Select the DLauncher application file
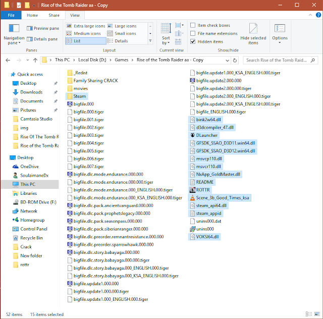This screenshot has width=323, height=319. pyautogui.click(x=204, y=135)
